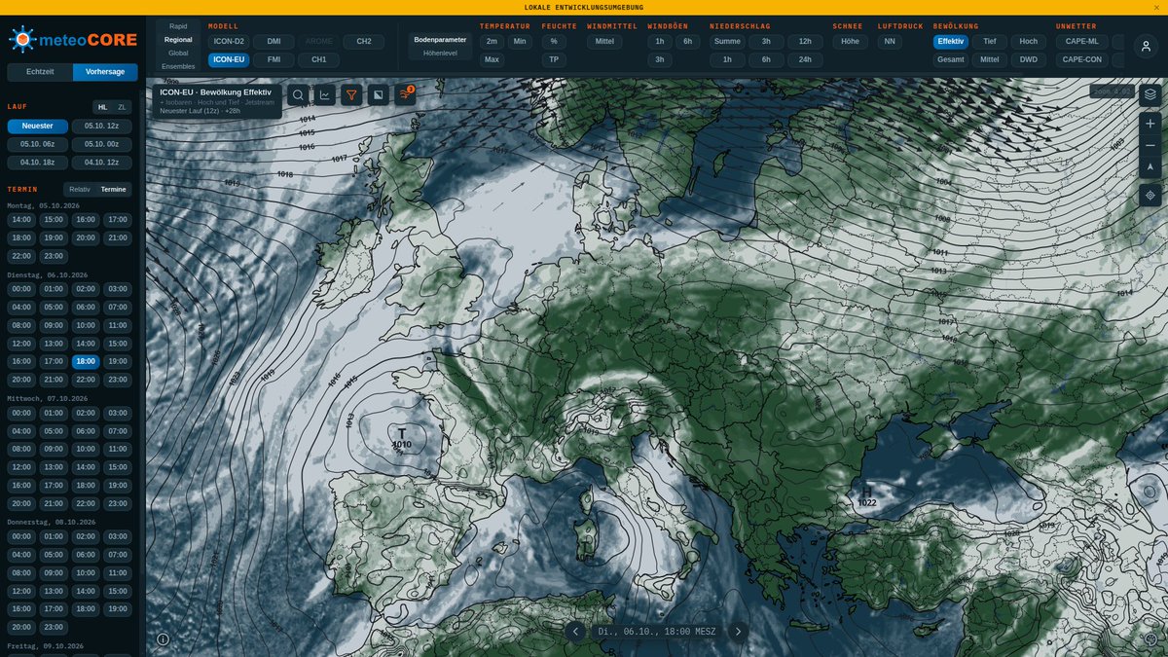
Task: Select Bewölkung Tief parameter
Action: [989, 42]
